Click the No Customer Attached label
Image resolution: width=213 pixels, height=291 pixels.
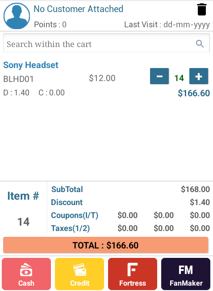tap(79, 9)
